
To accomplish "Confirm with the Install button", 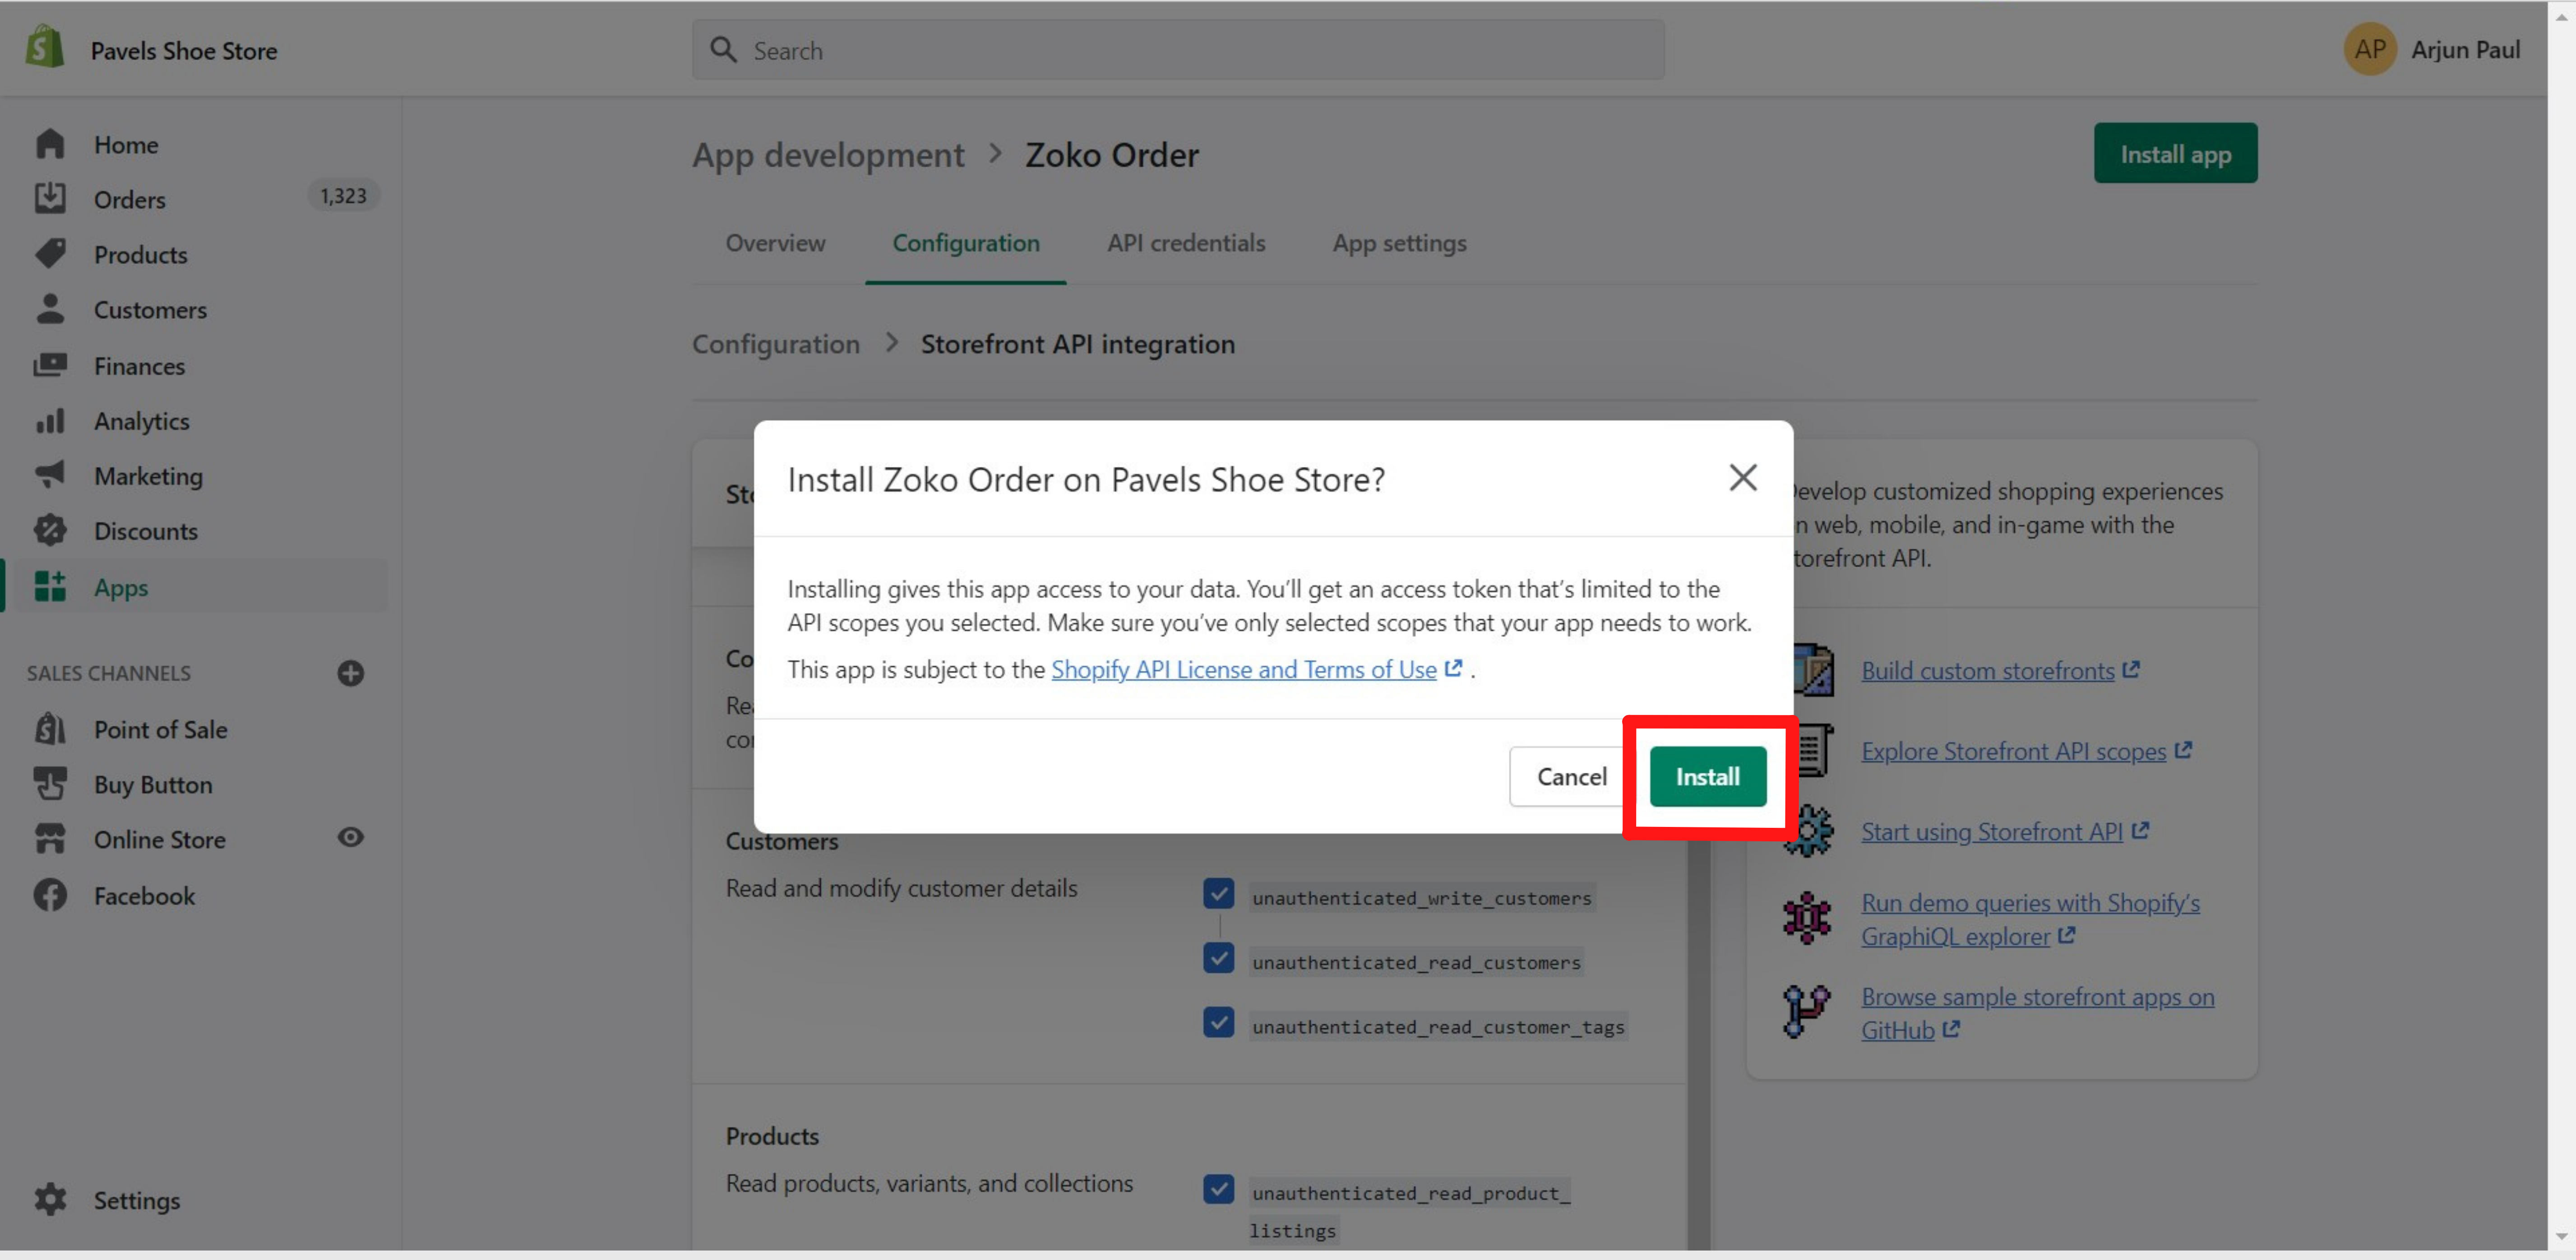I will coord(1707,776).
